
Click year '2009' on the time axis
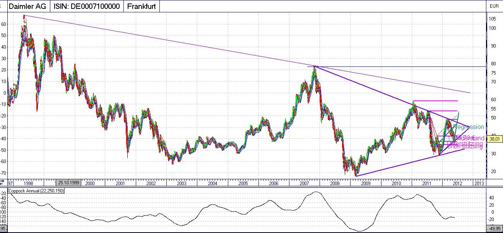pos(366,183)
